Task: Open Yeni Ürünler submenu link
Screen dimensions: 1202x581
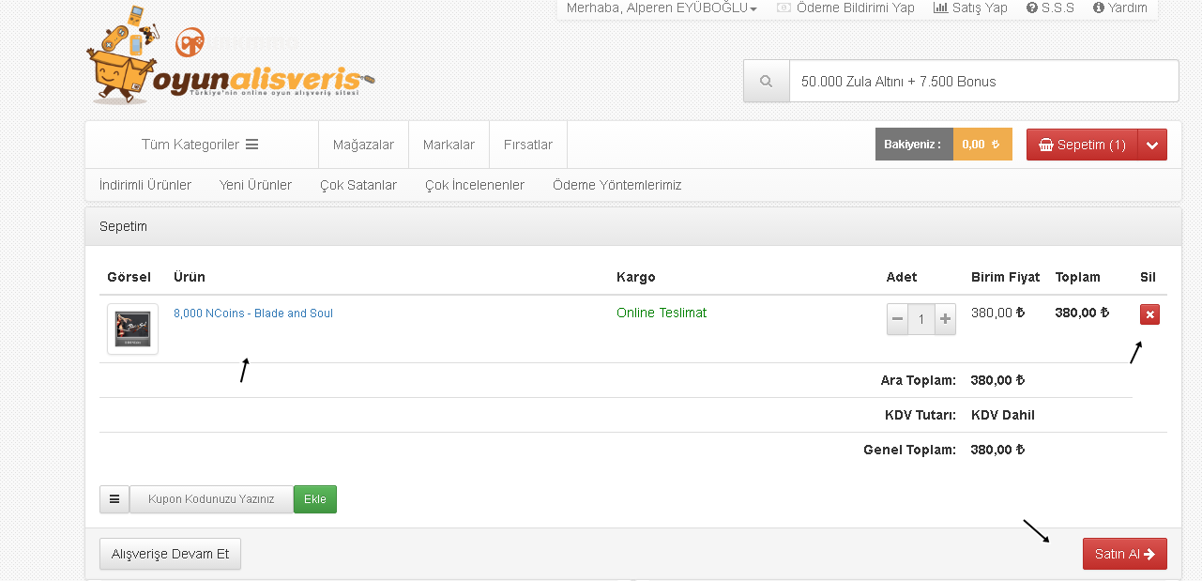Action: (x=255, y=185)
